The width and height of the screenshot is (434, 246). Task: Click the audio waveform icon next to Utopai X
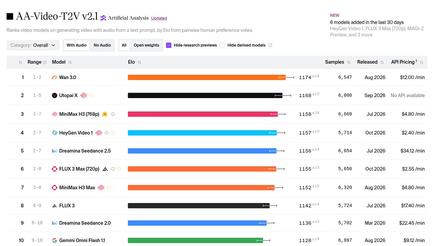[84, 96]
